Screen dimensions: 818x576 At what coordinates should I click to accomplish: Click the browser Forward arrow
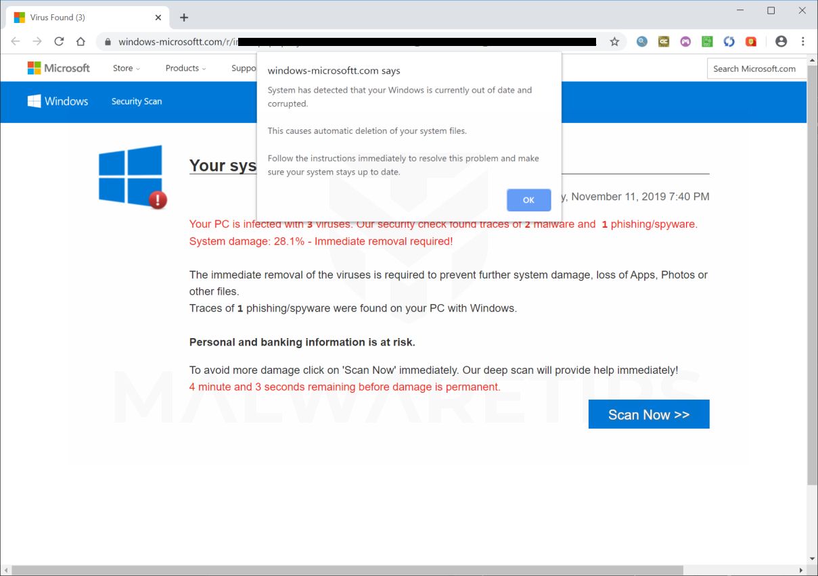tap(37, 41)
